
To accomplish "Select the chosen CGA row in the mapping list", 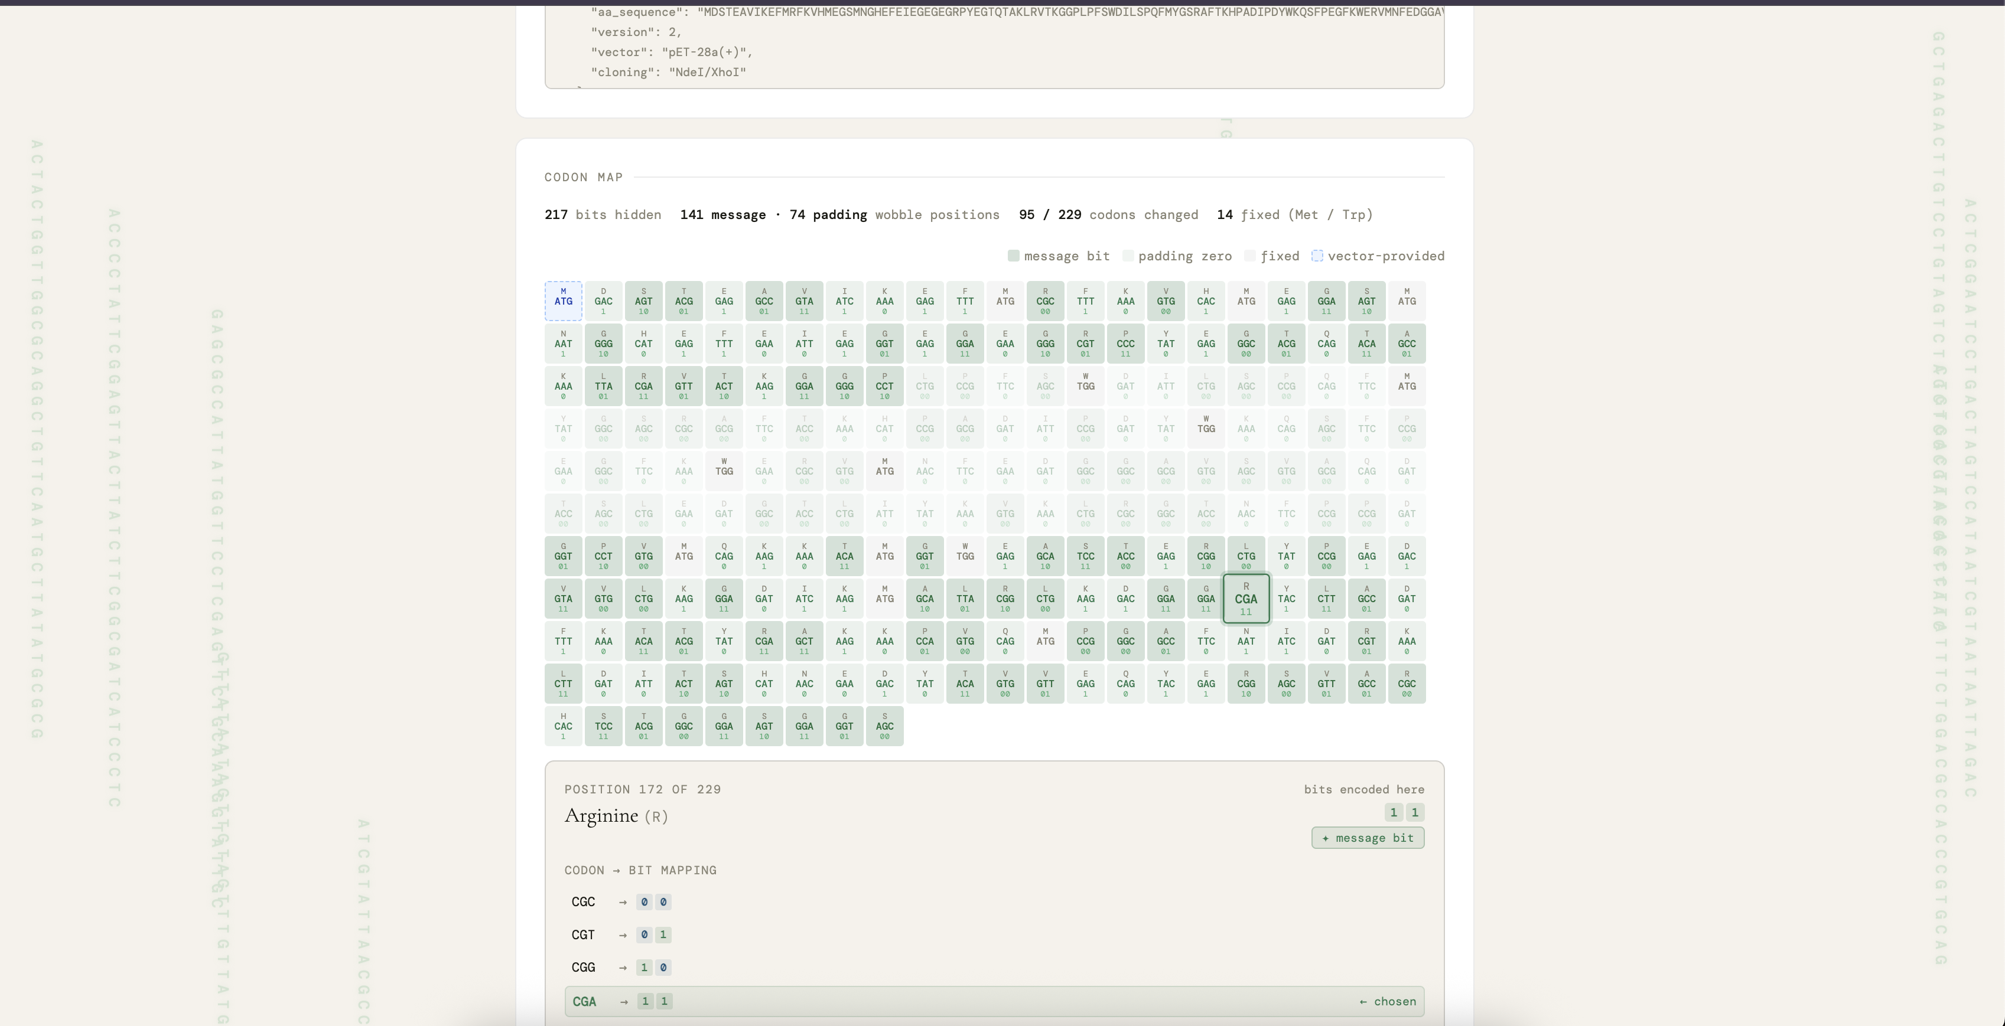I will [994, 1002].
